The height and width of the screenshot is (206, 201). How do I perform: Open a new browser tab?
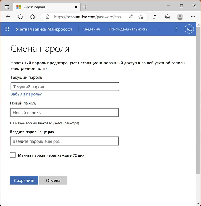[85, 7]
